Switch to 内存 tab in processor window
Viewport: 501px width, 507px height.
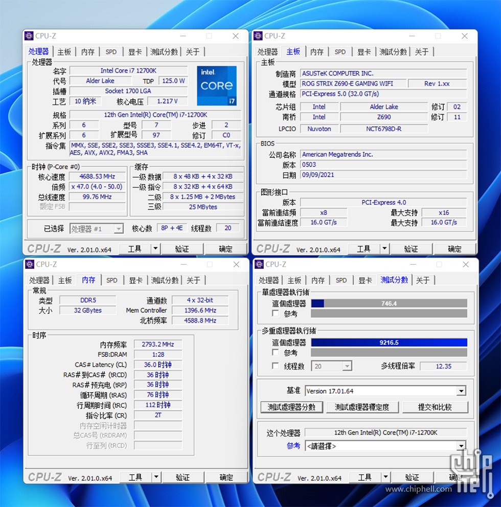pos(88,52)
